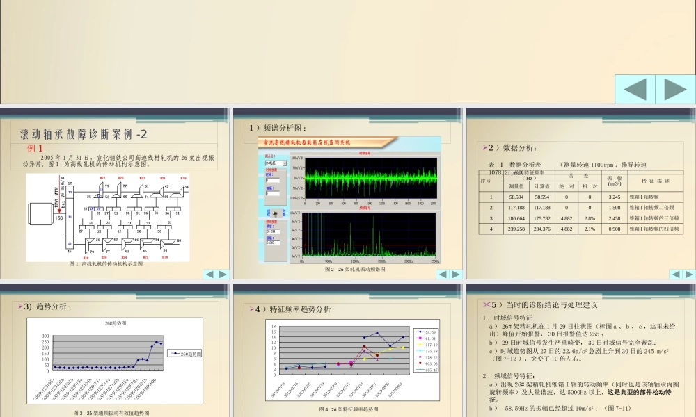Click the large next-slide arrow at top right
The image size is (696, 417).
click(x=676, y=89)
